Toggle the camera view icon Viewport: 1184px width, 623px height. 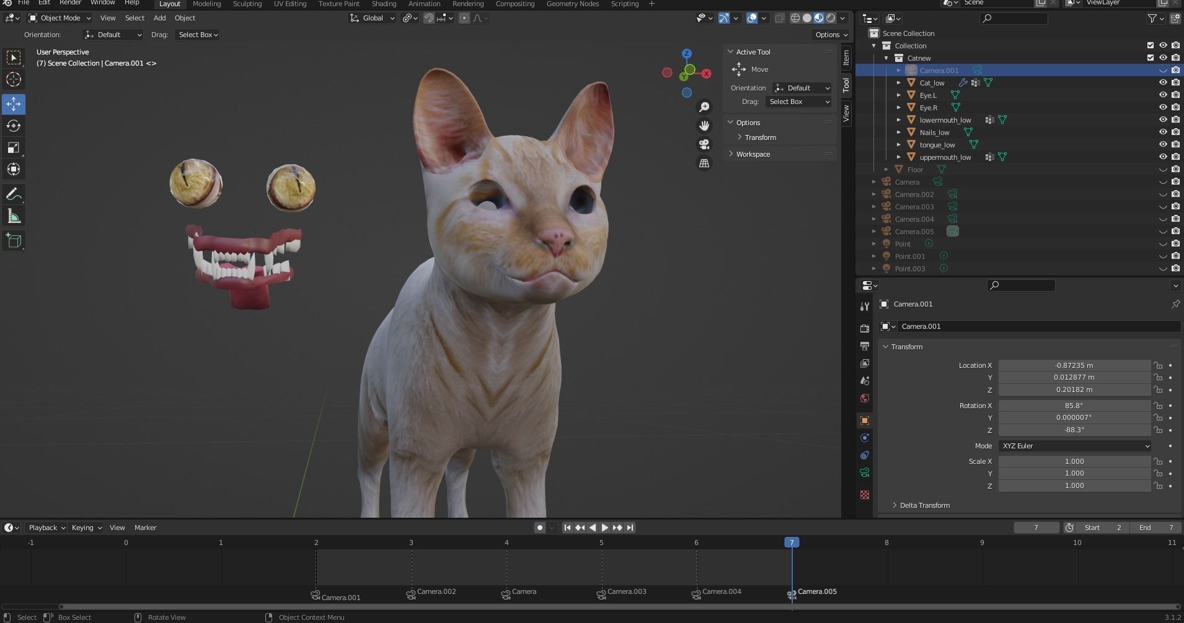tap(704, 144)
